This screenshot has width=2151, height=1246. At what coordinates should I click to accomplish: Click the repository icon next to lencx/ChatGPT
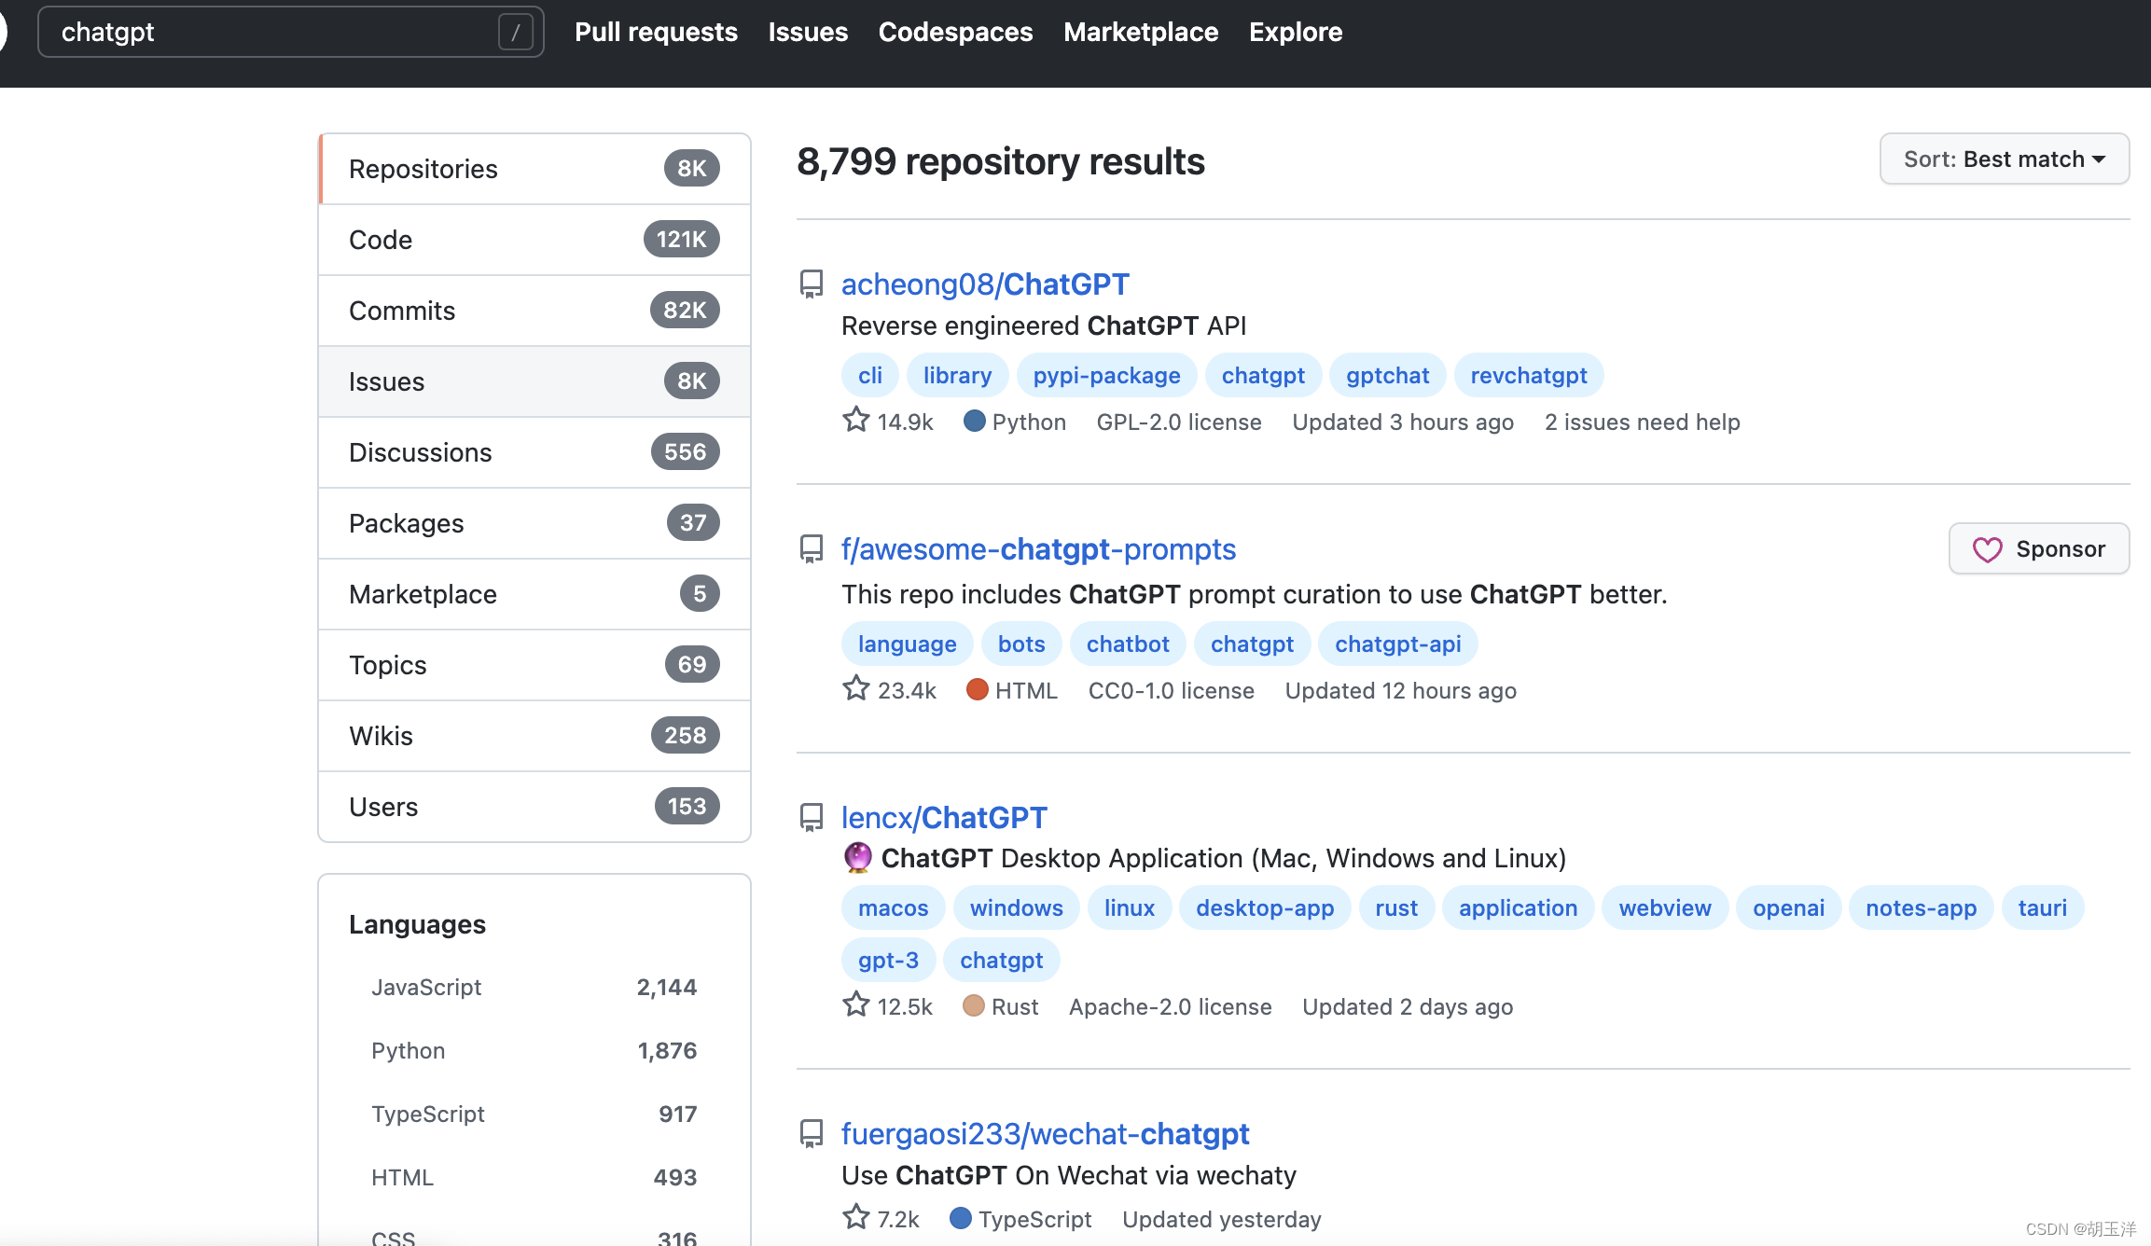[810, 817]
